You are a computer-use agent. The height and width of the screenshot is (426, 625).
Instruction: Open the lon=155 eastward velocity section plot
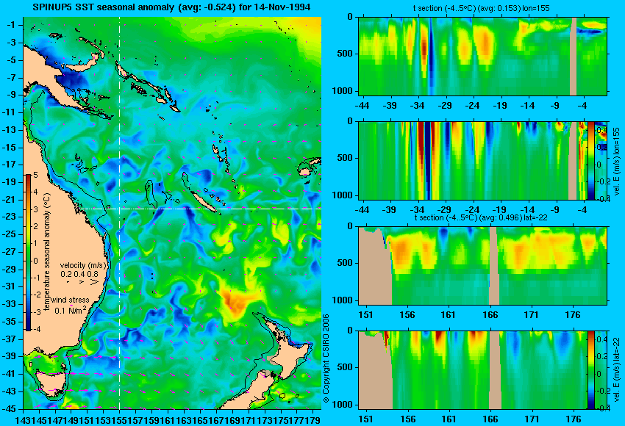(482, 161)
